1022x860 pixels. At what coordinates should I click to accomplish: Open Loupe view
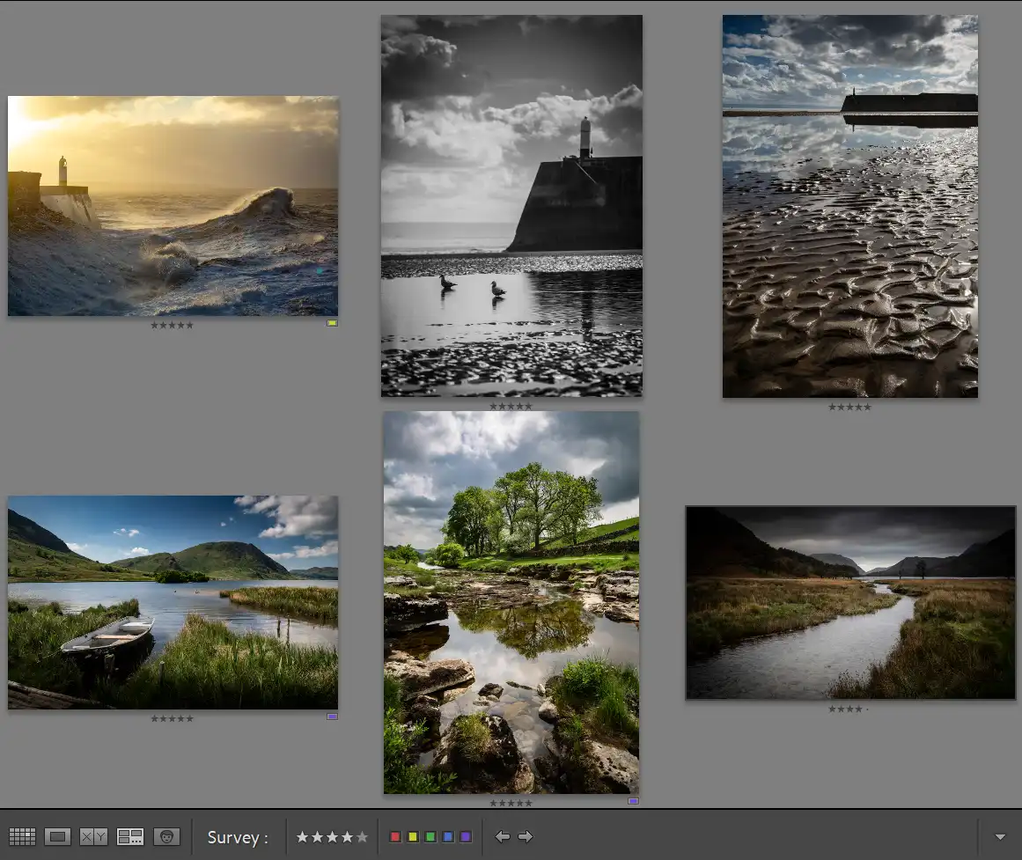pos(58,837)
